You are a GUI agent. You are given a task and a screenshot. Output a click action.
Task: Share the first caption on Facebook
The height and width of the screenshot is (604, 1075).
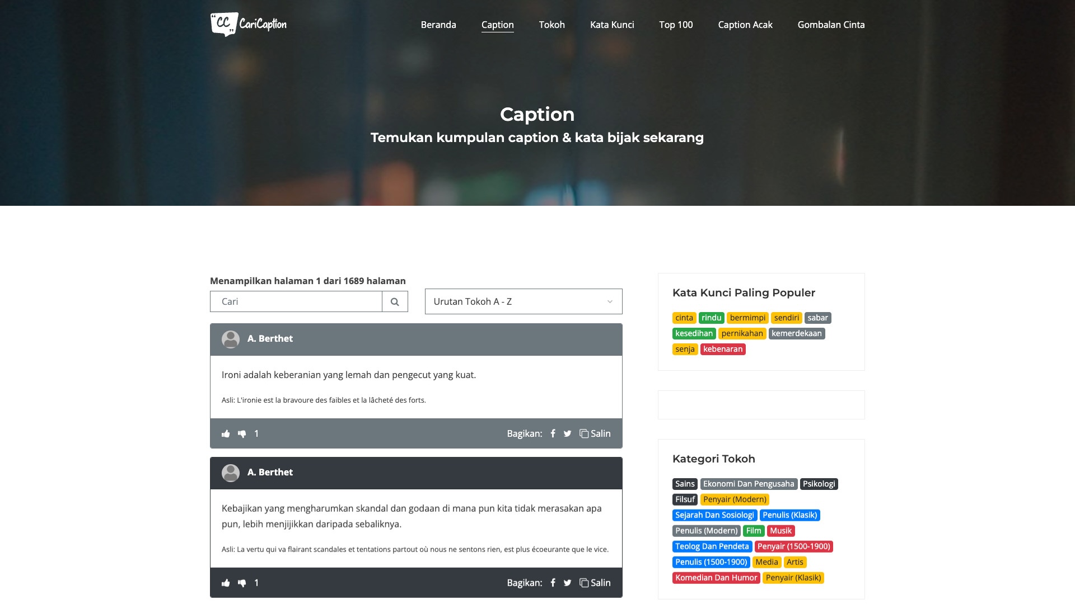coord(553,433)
